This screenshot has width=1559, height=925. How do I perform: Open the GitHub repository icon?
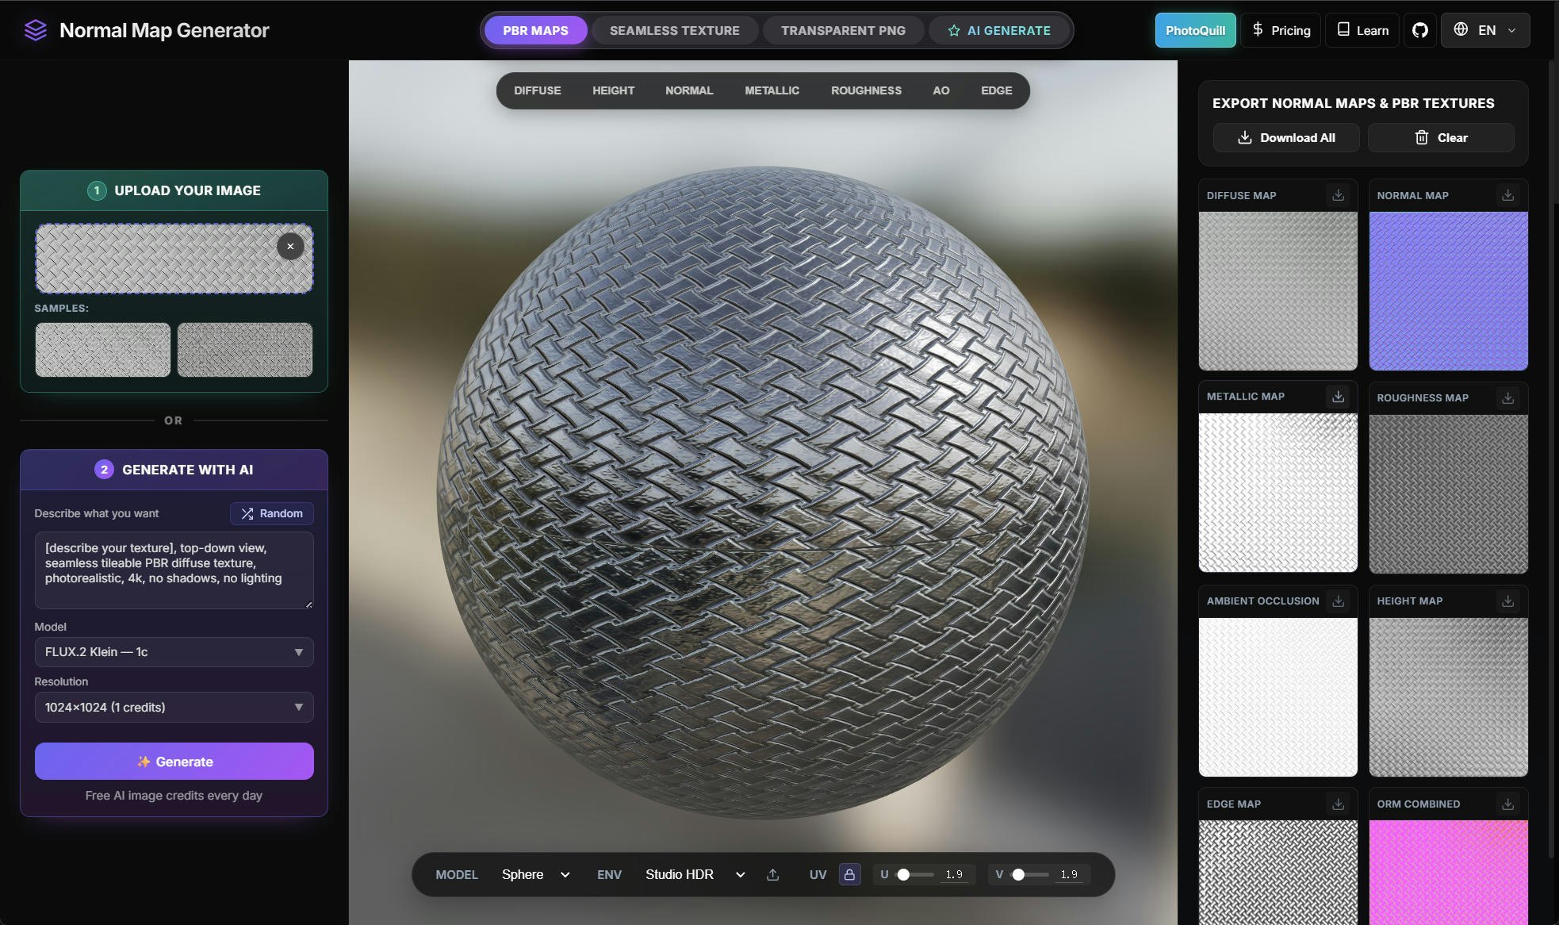(1419, 30)
